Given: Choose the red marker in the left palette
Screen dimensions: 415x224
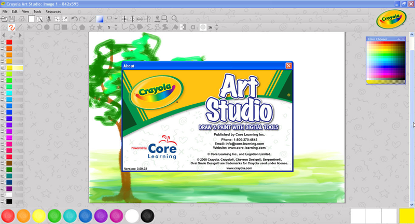Looking at the screenshot, I should 9,42.
